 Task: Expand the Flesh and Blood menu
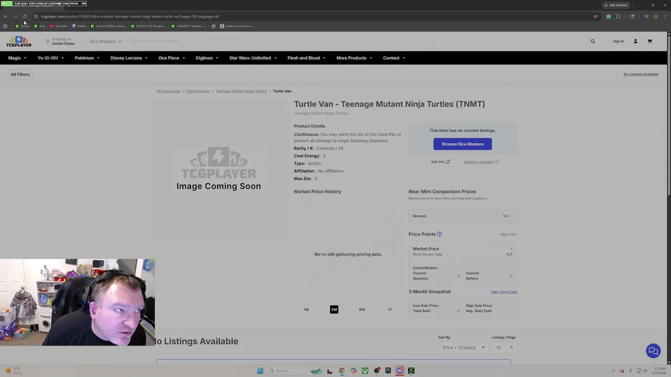coord(307,58)
